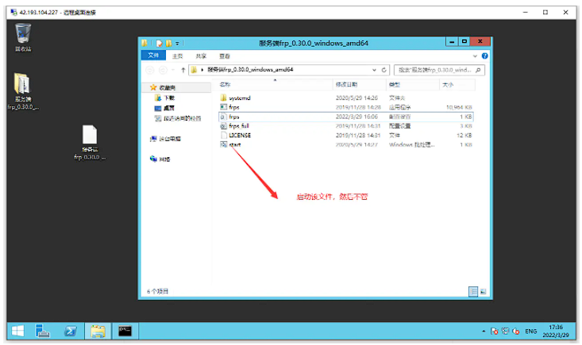Switch to details view in status bar
582x345 pixels.
(x=473, y=292)
